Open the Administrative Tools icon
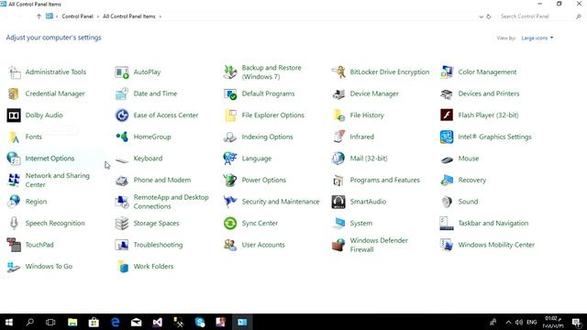The image size is (587, 330). tap(15, 72)
